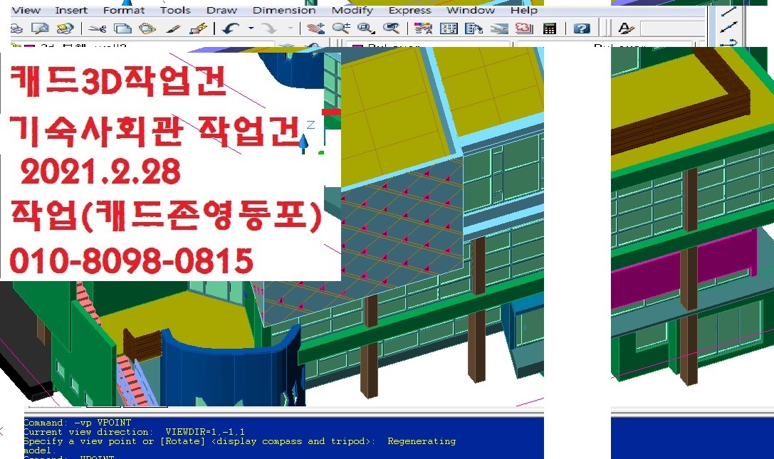Open the ByLayer color control dropdown
774x459 pixels.
point(429,46)
